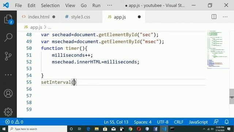Open the editor More Actions ellipsis
Image resolution: width=234 pixels, height=132 pixels.
point(225,17)
